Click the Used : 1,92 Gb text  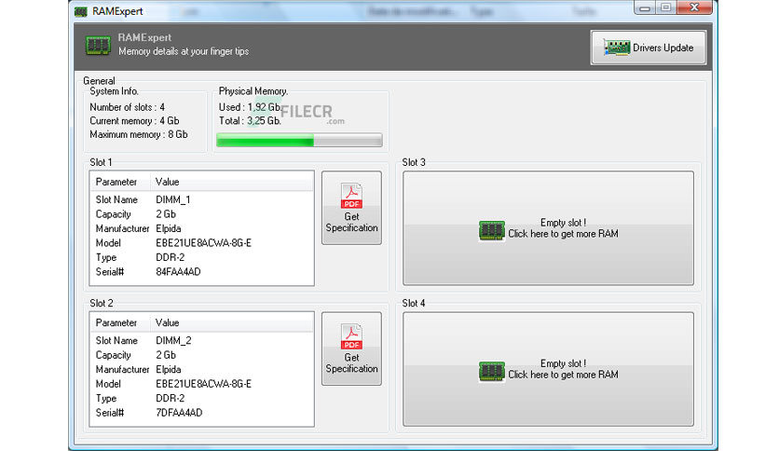250,107
